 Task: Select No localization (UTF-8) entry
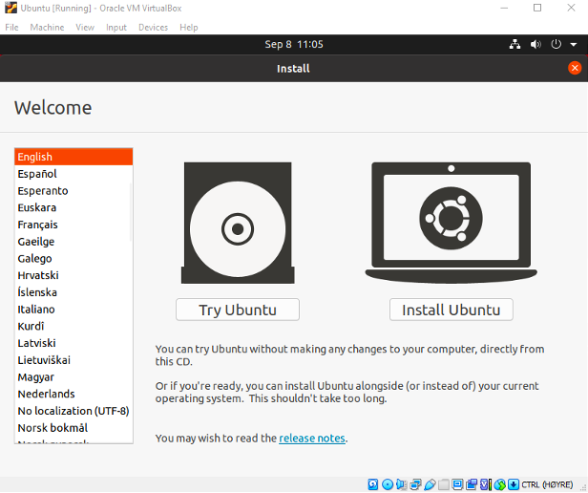click(x=73, y=411)
